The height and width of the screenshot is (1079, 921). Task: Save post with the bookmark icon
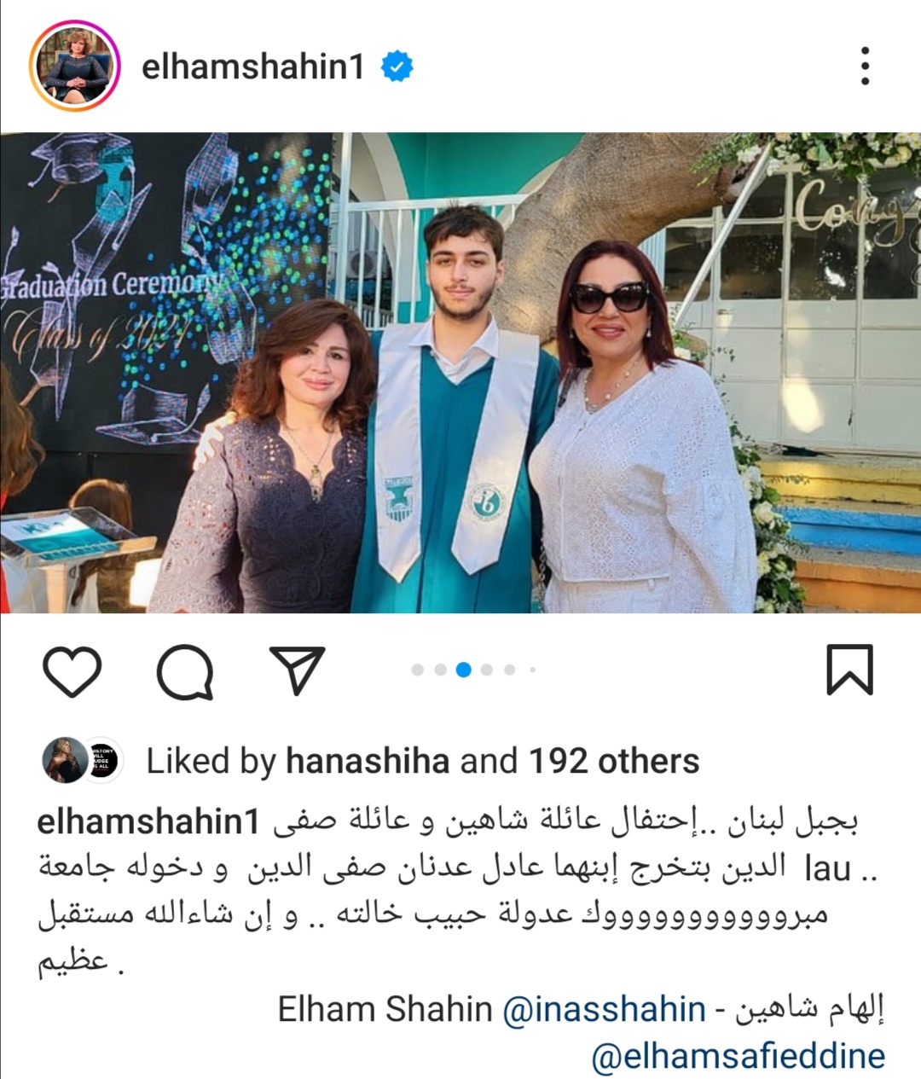coord(850,670)
